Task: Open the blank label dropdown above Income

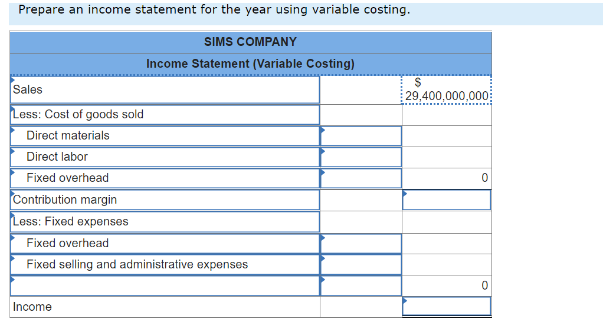Action: 165,285
